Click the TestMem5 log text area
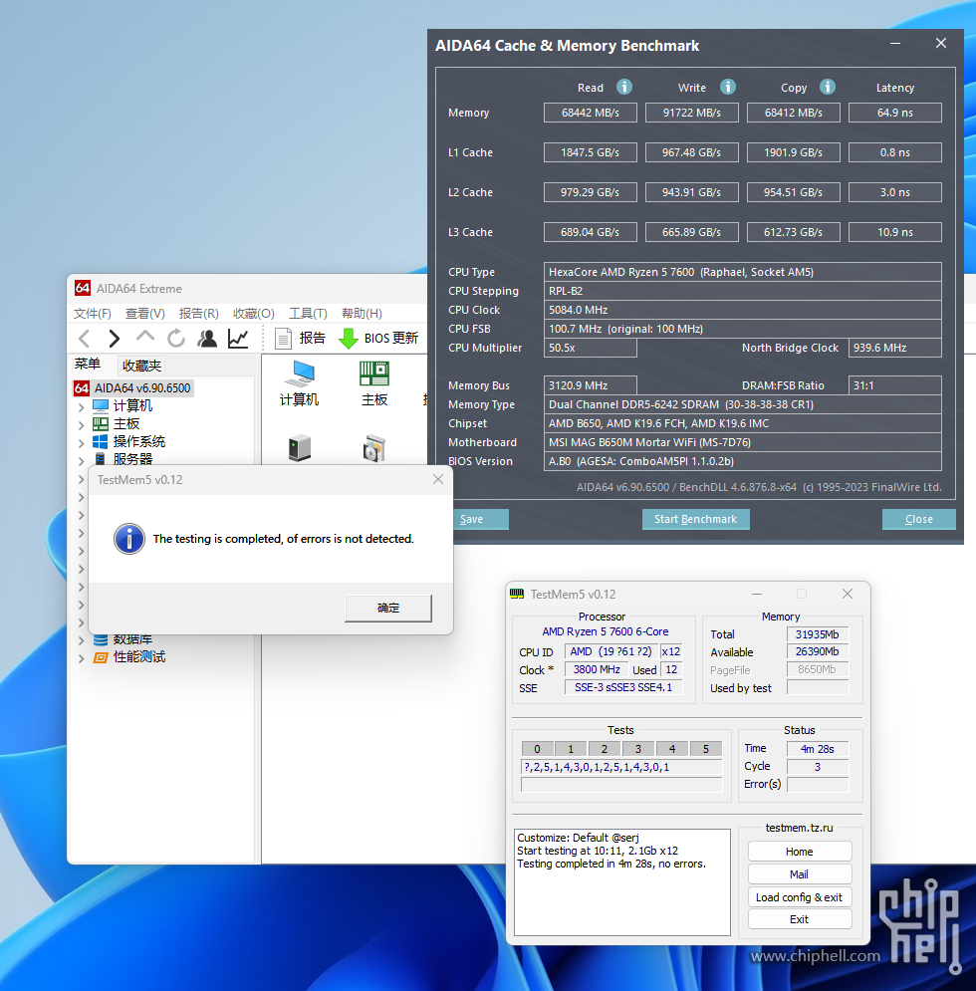Screen dimensions: 976x991 (622, 882)
